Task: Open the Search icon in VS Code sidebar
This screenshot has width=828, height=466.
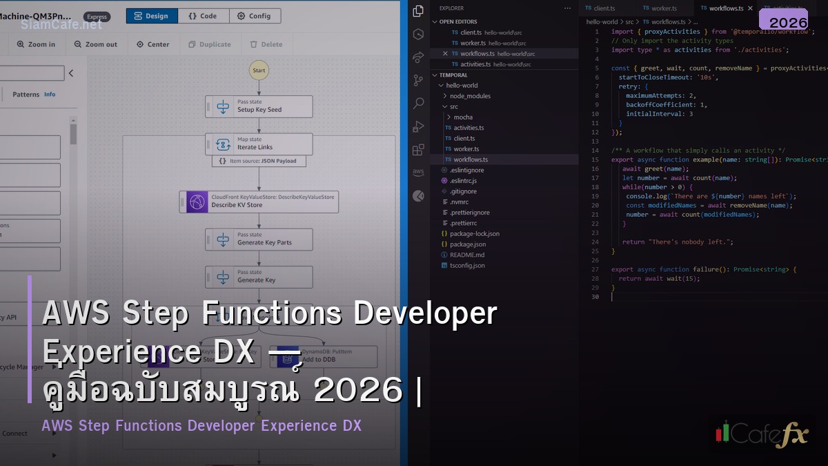Action: click(418, 104)
